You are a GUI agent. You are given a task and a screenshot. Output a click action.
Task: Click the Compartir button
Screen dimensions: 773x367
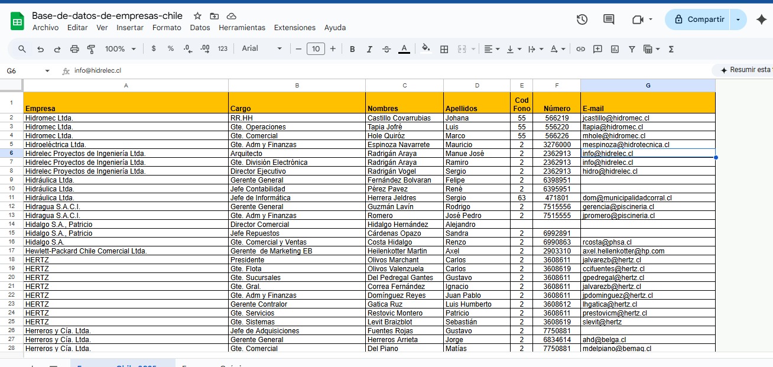click(x=698, y=20)
